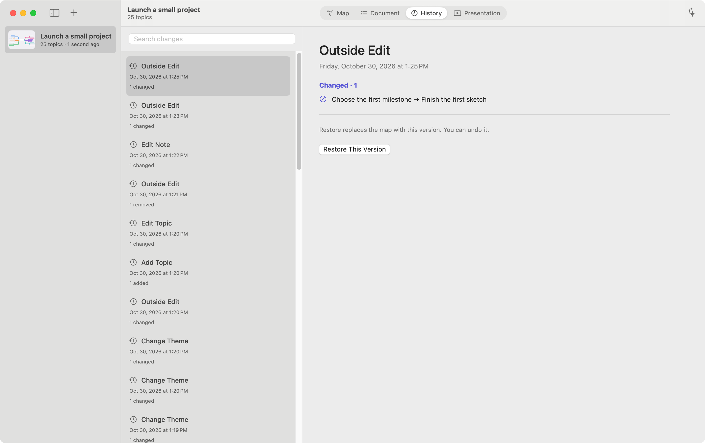Select the Edit Topic history entry
The image size is (705, 443).
(208, 233)
